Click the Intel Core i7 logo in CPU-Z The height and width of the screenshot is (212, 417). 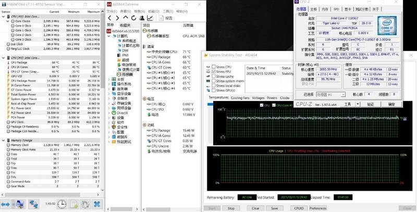pyautogui.click(x=387, y=26)
